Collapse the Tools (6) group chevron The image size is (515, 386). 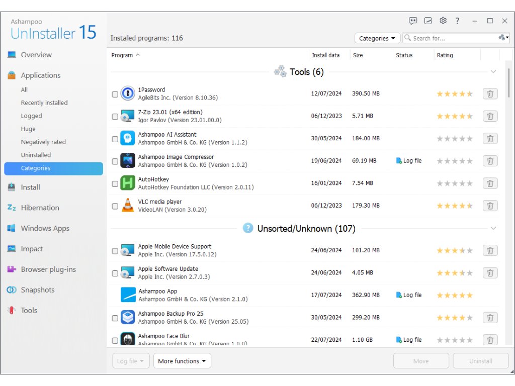click(493, 71)
